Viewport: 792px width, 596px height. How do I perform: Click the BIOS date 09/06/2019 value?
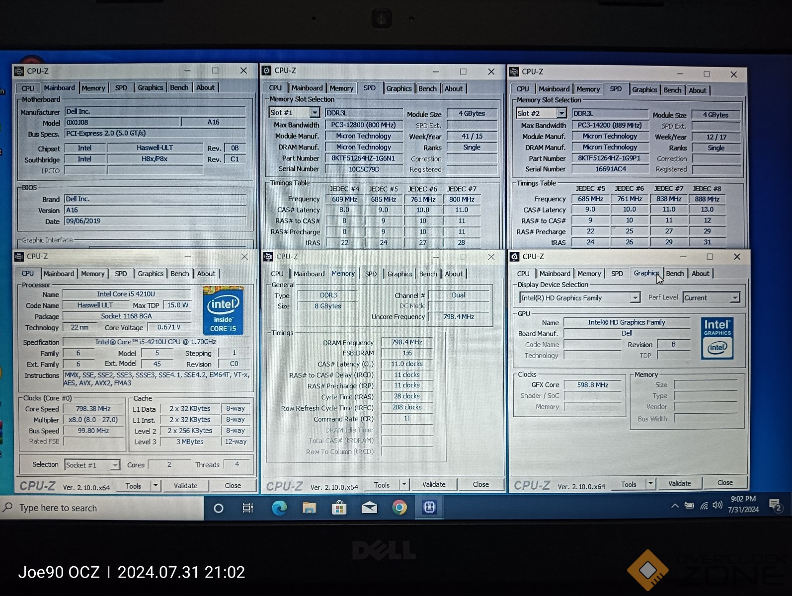coord(155,221)
